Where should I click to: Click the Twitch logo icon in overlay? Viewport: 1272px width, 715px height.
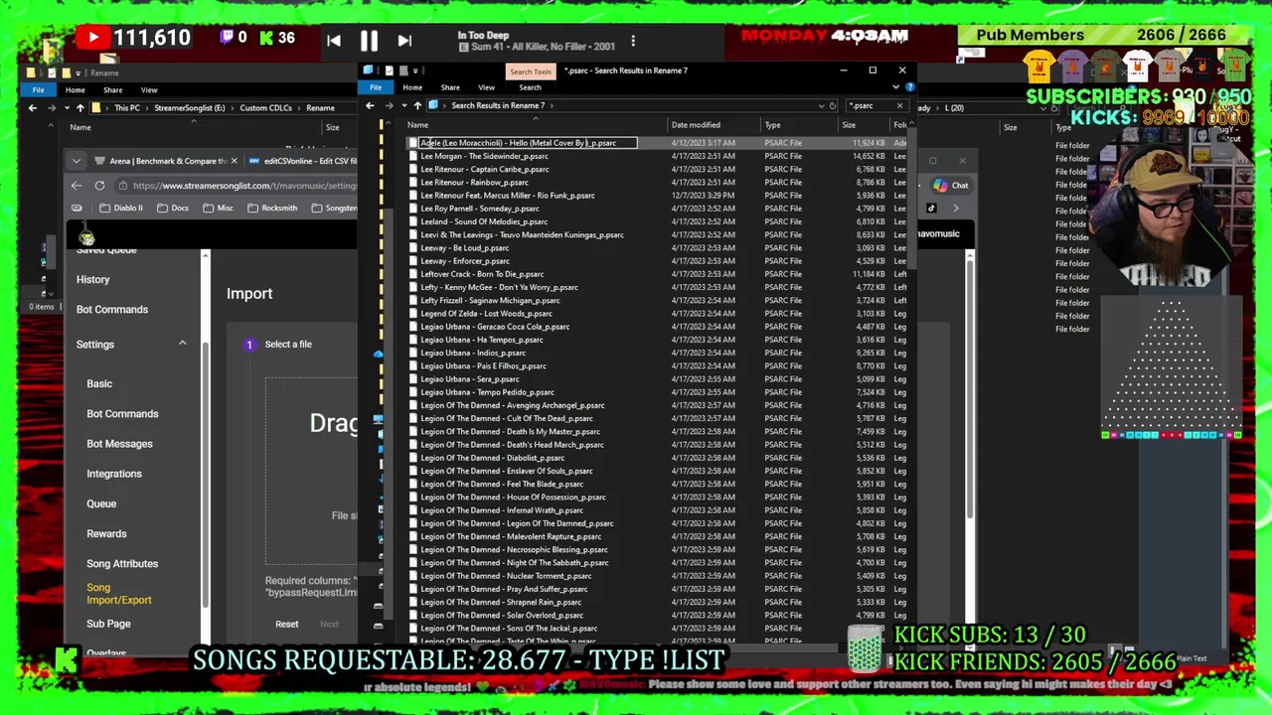coord(226,38)
